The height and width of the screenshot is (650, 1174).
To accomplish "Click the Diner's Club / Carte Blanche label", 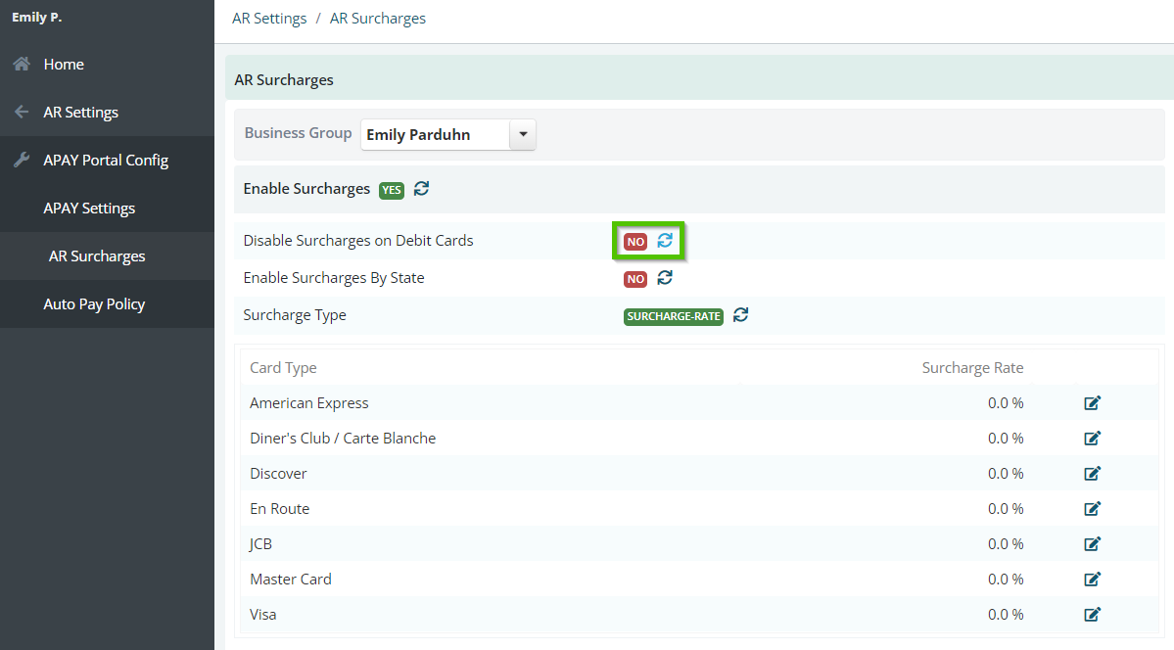I will point(343,439).
